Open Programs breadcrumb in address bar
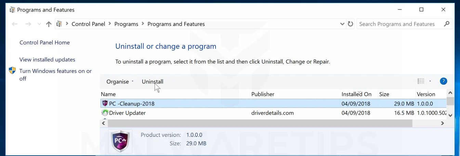460x156 pixels. point(126,24)
